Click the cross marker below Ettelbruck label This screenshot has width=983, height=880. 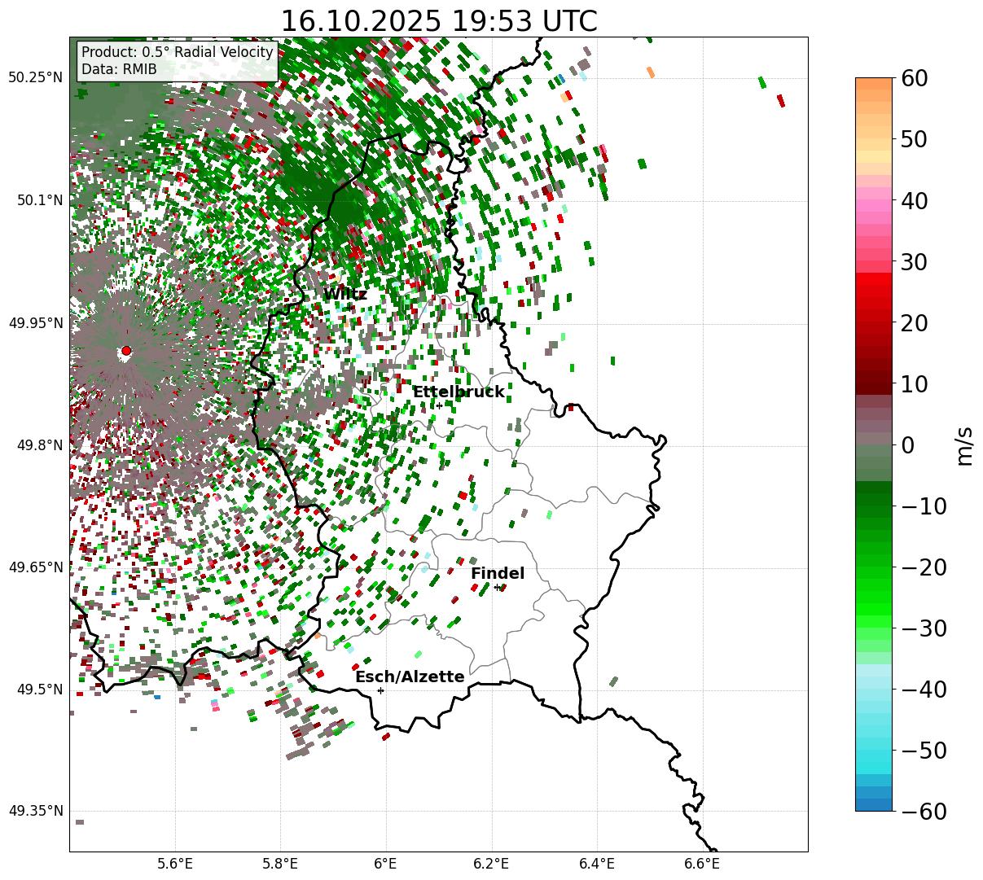point(439,405)
